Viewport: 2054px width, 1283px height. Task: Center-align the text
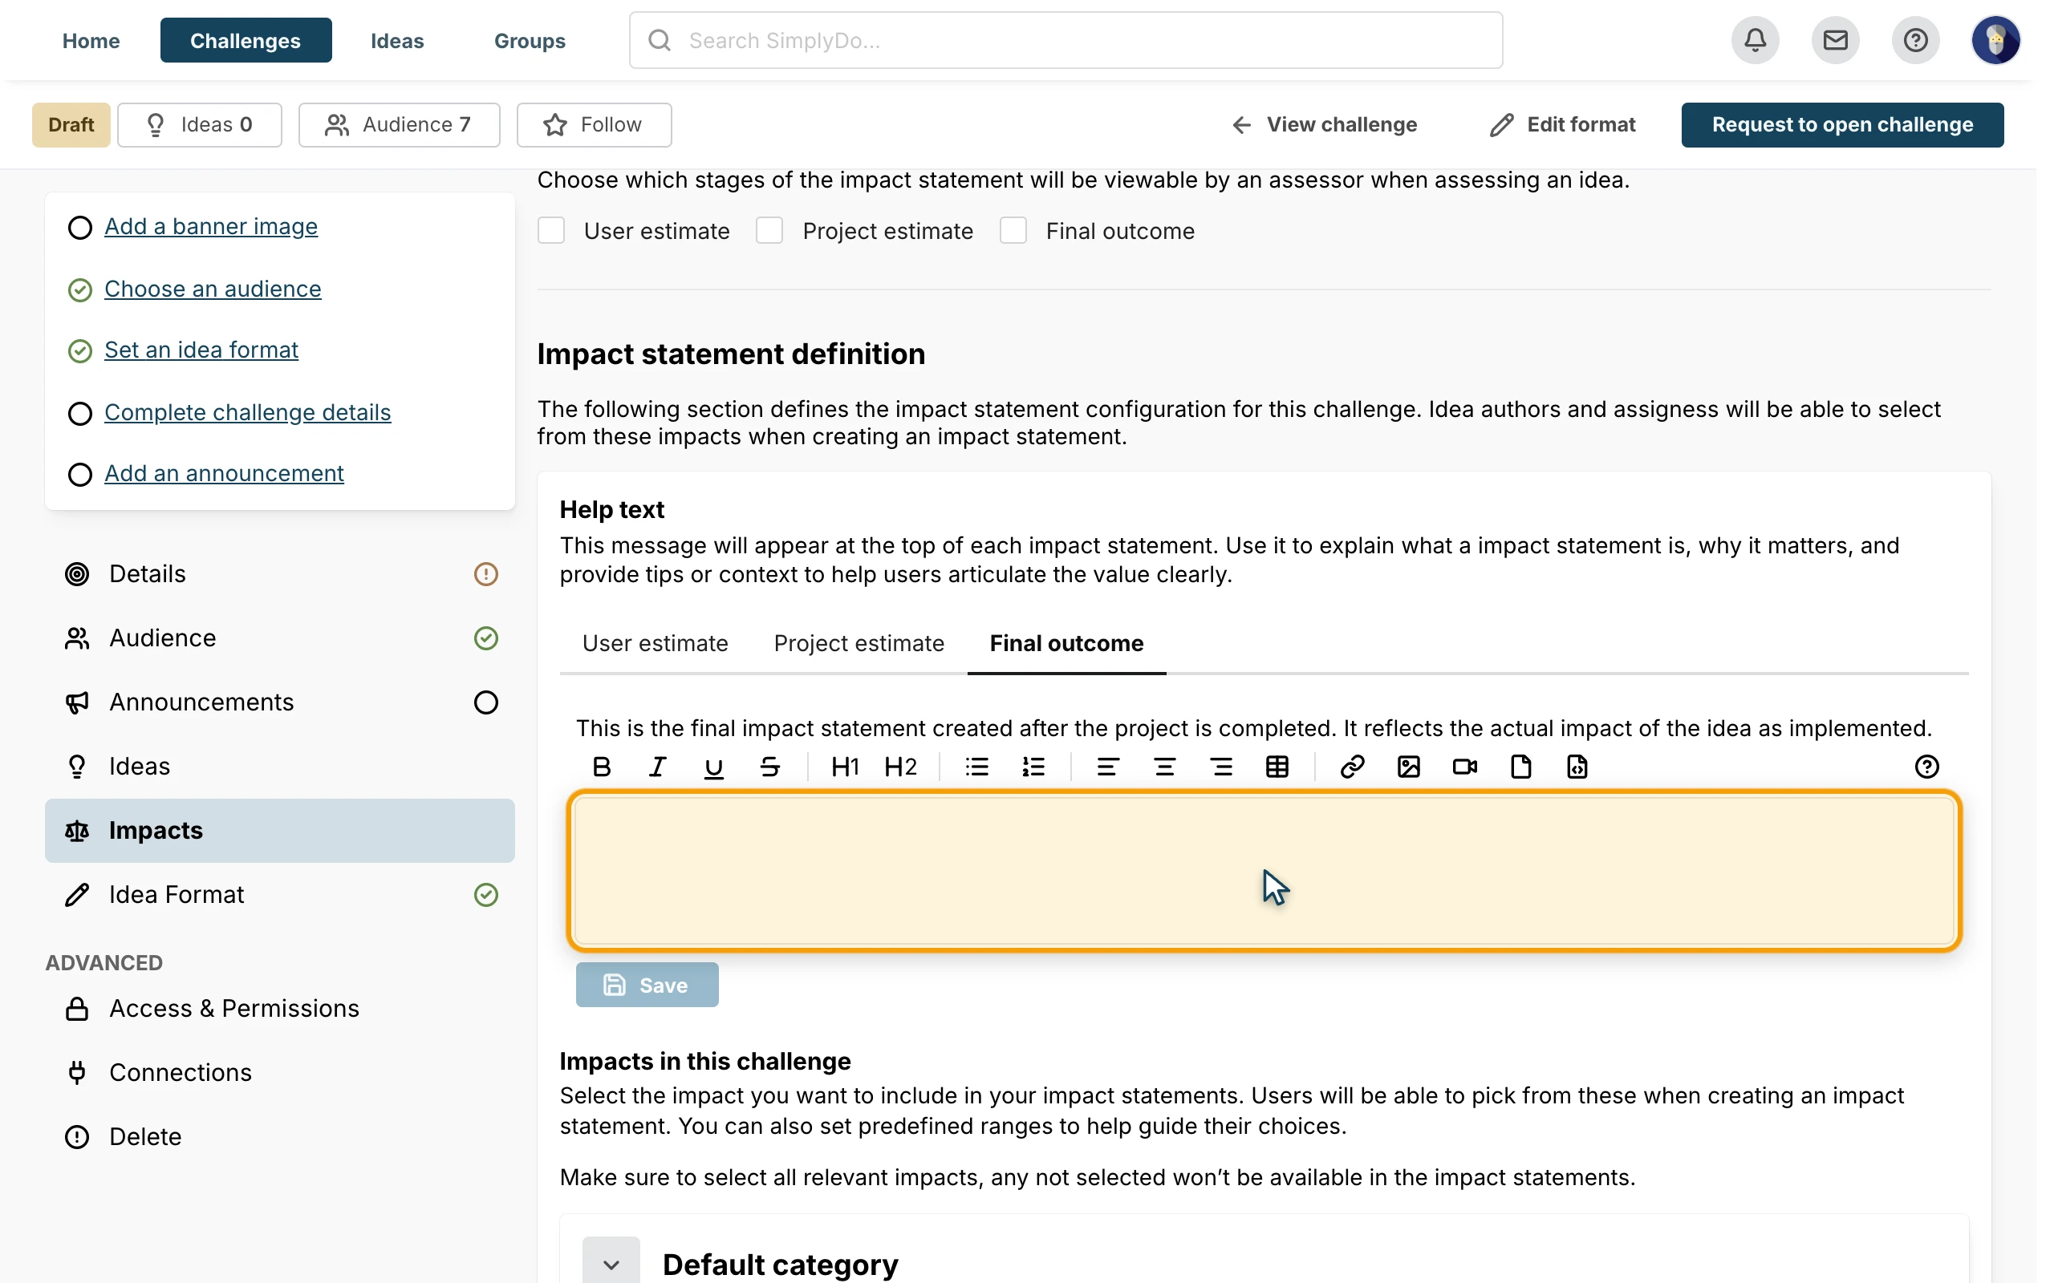click(x=1164, y=767)
